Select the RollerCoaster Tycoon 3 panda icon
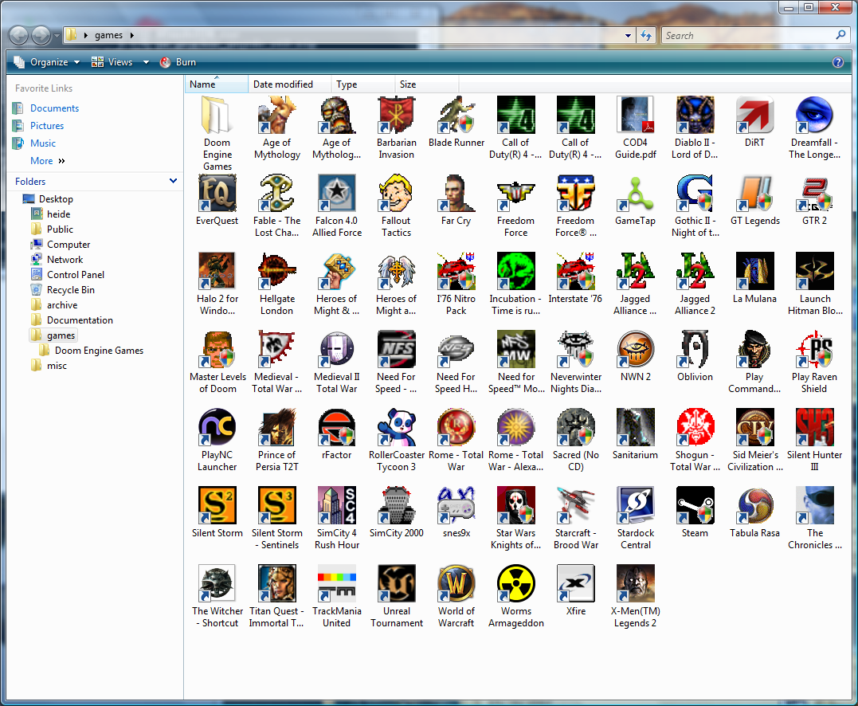Image resolution: width=858 pixels, height=706 pixels. click(396, 427)
